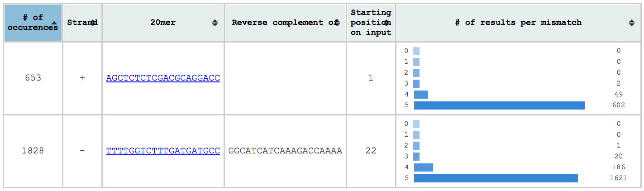Image resolution: width=644 pixels, height=191 pixels.
Task: Sort using 'Starting position on input' arrows
Action: pyautogui.click(x=386, y=23)
